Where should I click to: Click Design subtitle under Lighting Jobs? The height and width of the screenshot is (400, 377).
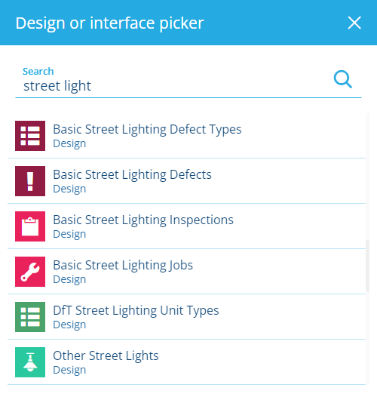tap(69, 279)
